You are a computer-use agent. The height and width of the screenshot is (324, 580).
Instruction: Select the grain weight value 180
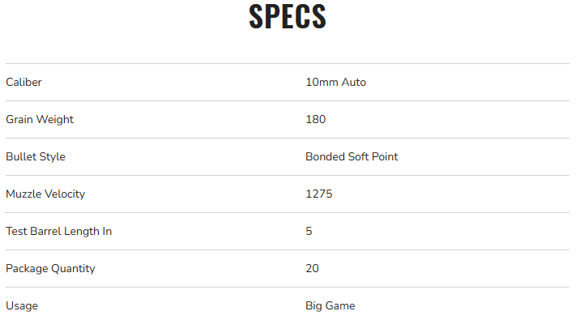click(315, 120)
